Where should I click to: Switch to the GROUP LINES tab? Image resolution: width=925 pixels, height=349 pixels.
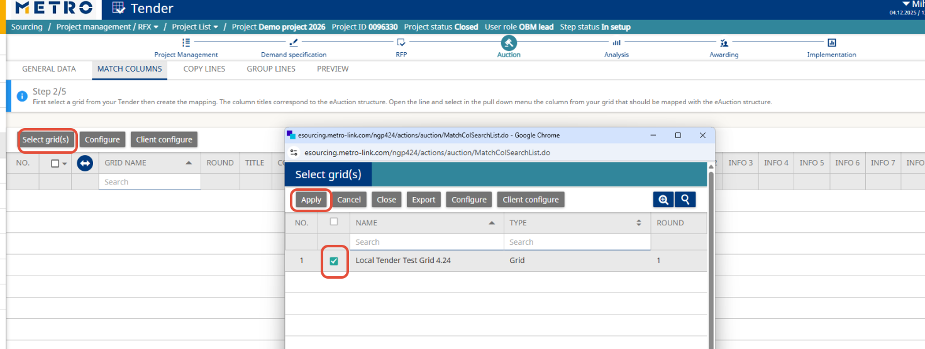[271, 69]
